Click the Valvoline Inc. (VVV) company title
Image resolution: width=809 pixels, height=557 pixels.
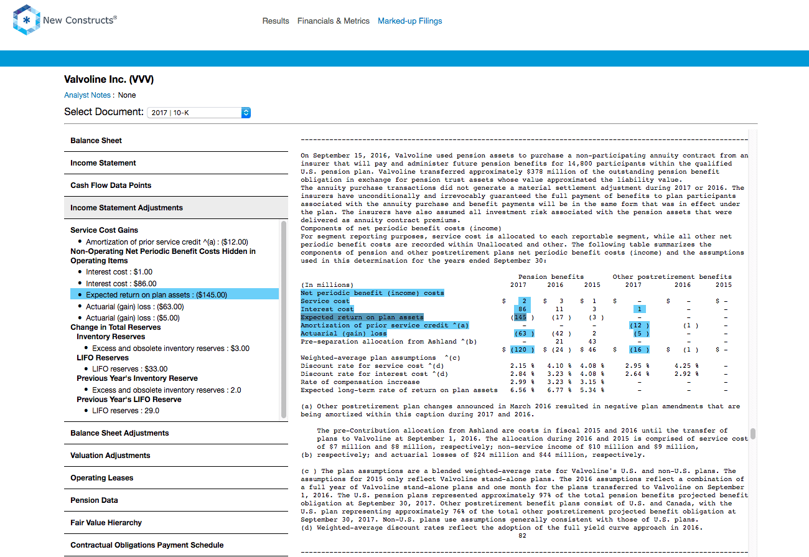pos(109,80)
